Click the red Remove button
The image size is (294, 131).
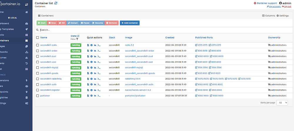tap(111, 23)
